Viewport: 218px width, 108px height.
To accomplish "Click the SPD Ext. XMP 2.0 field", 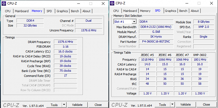I will click(204, 27).
